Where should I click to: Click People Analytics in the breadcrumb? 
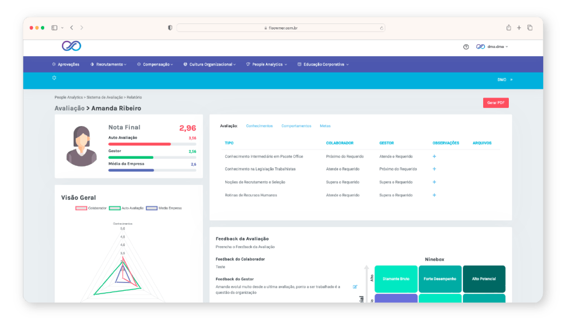69,97
